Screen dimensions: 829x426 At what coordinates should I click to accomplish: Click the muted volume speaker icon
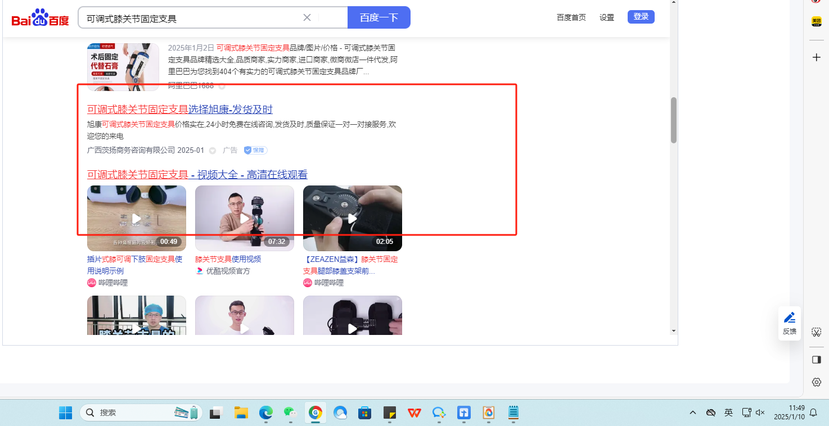click(x=760, y=413)
